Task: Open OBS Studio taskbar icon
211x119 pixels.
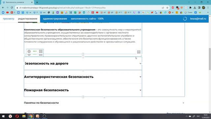Action: tap(44, 116)
